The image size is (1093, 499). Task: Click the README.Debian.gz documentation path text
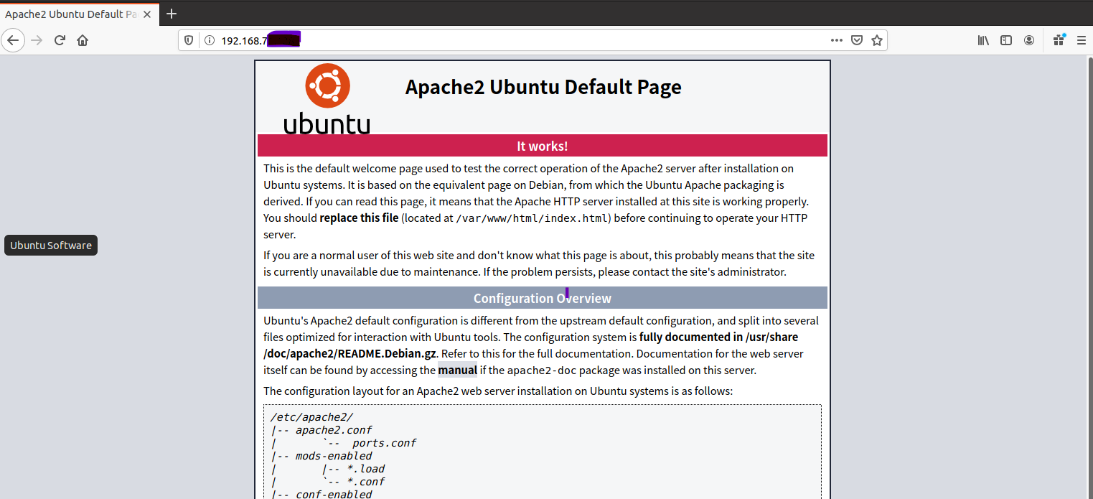(350, 354)
